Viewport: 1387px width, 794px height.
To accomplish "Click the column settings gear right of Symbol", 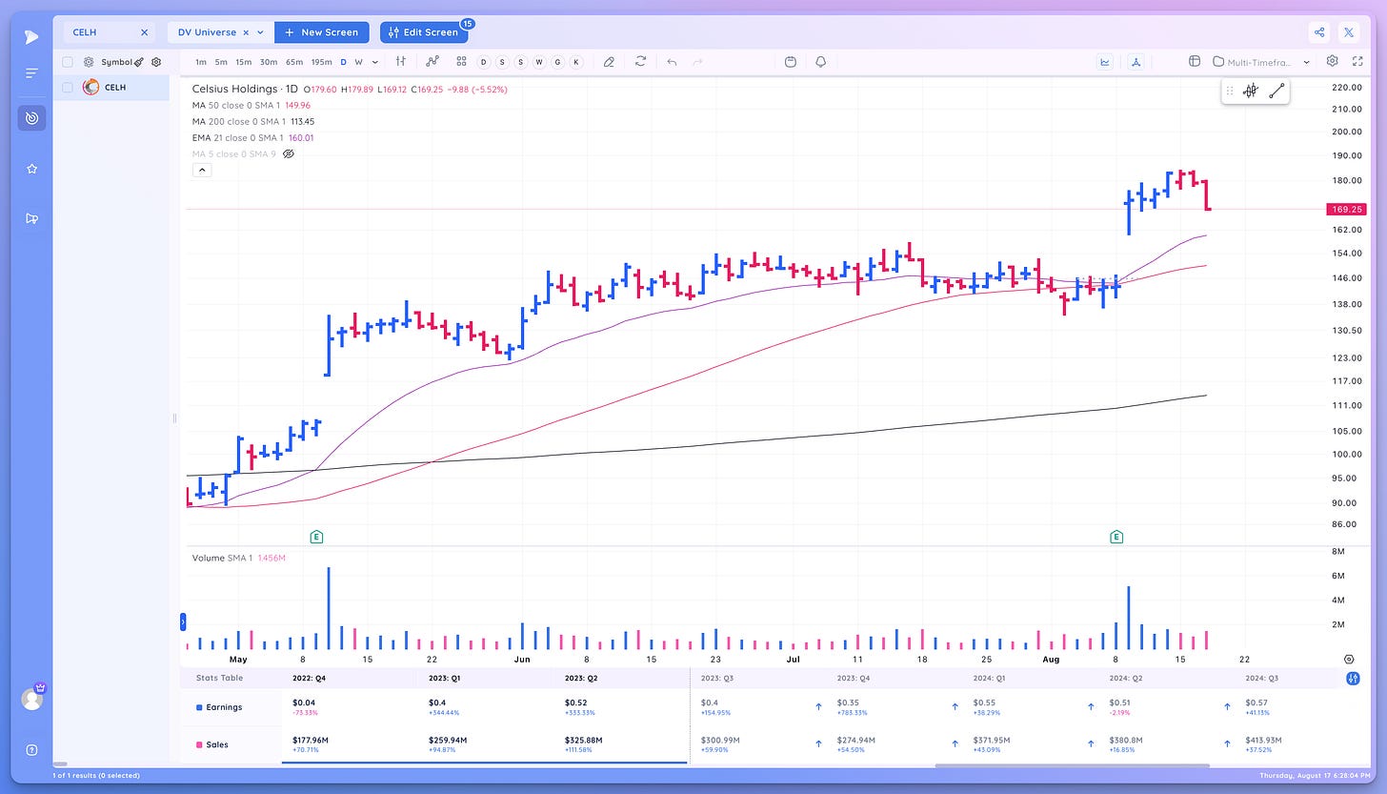I will 156,62.
